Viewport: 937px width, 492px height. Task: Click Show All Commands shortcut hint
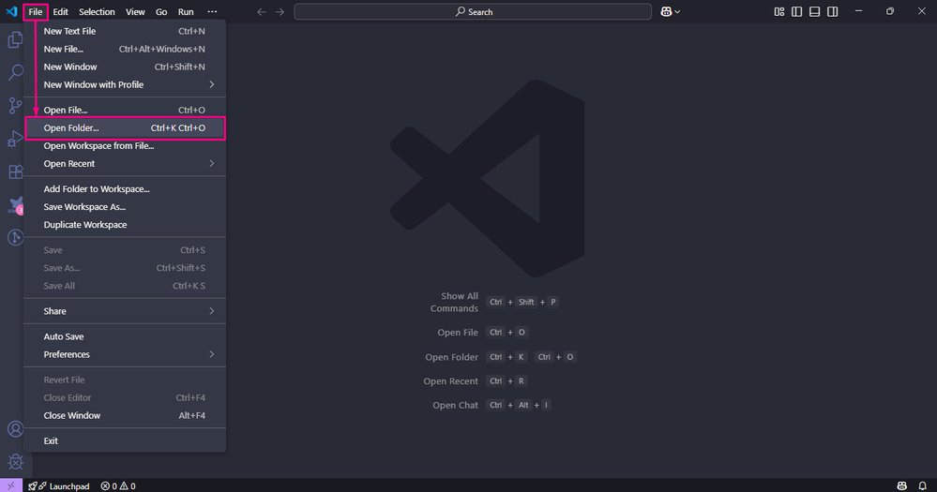493,302
